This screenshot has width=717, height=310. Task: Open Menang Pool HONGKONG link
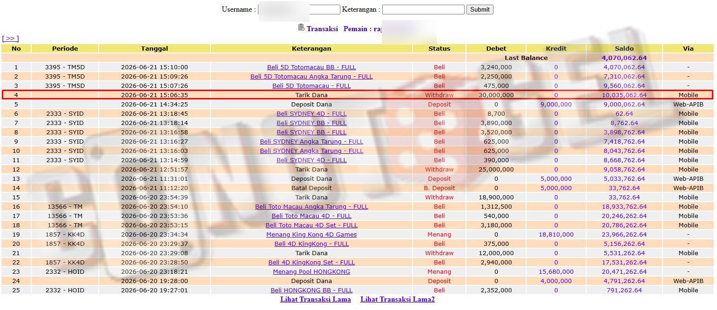[x=311, y=271]
